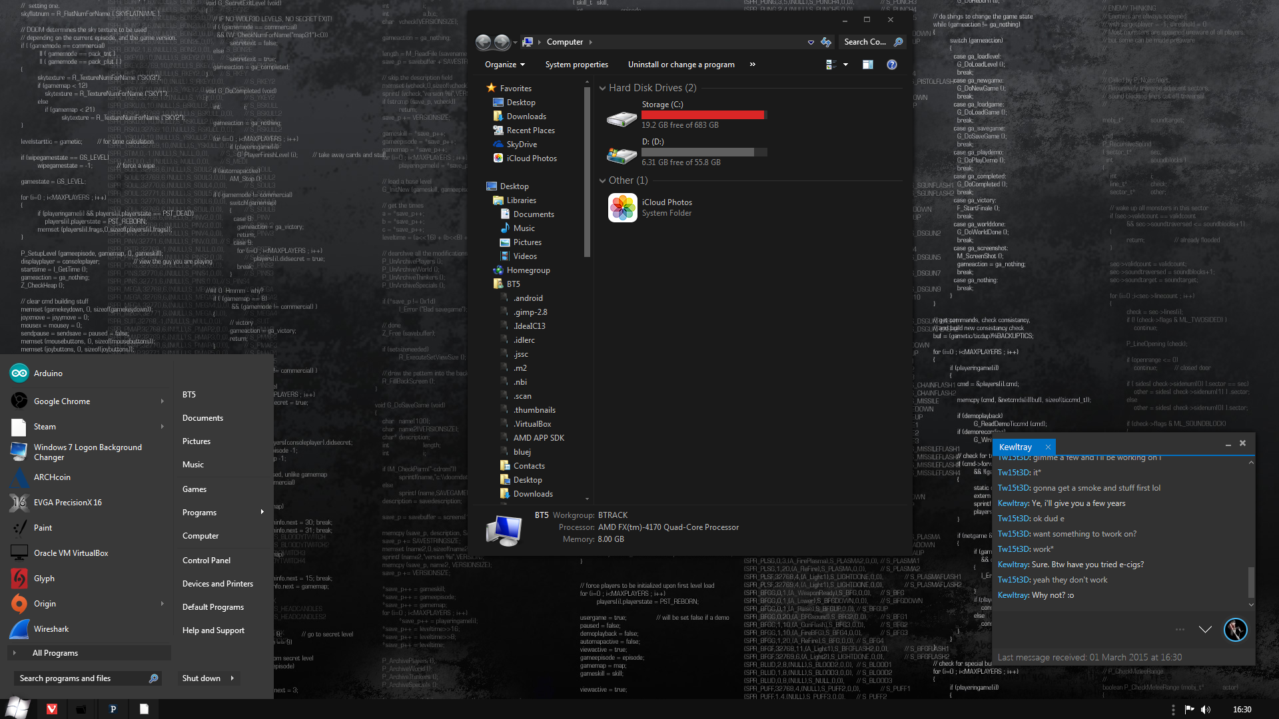Viewport: 1279px width, 719px height.
Task: Select .VirtualBox folder in tree
Action: point(533,424)
